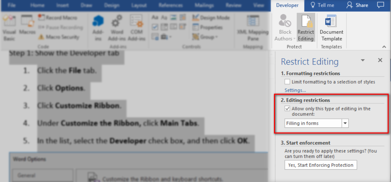
Task: Click Yes, Start Enforcing Protection
Action: point(321,165)
